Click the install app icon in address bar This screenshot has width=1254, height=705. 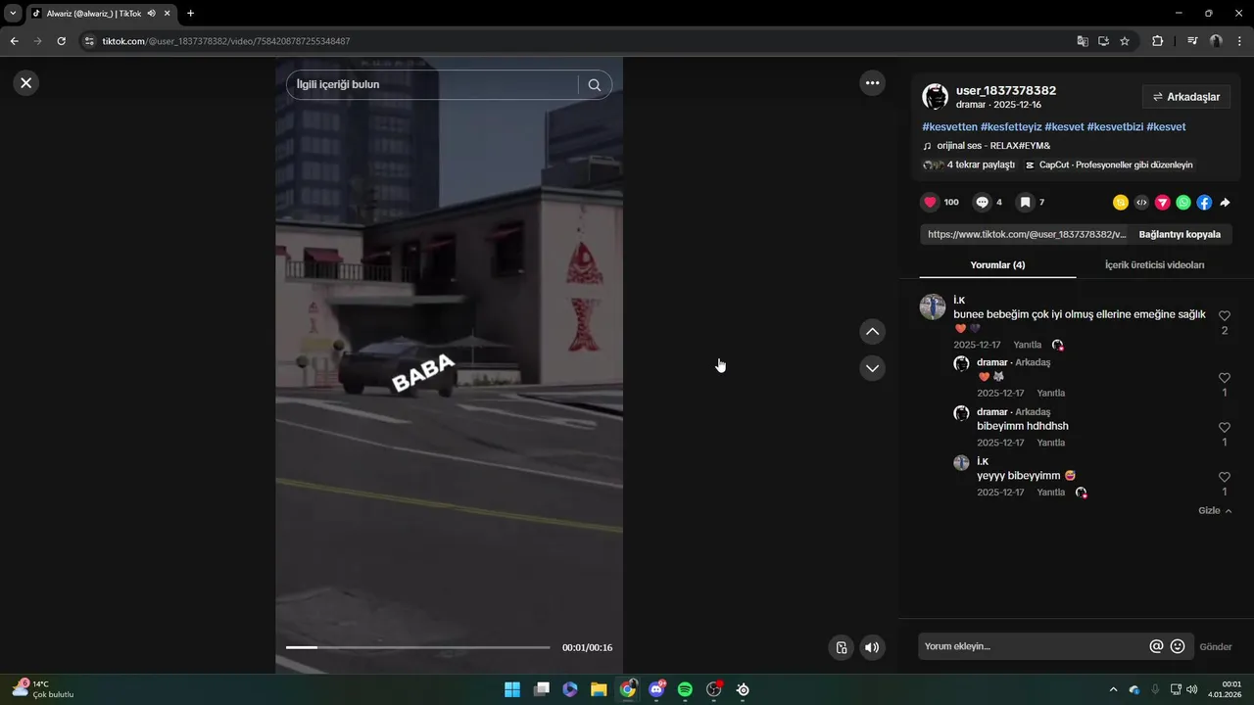[x=1103, y=41]
